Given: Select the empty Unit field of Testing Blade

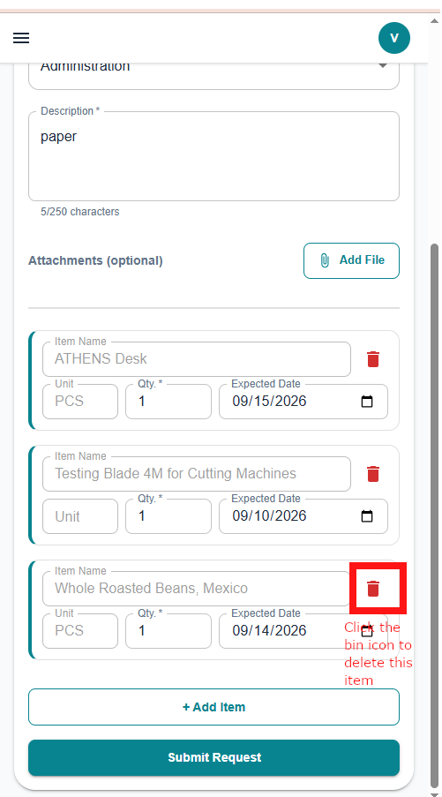Looking at the screenshot, I should (x=80, y=516).
